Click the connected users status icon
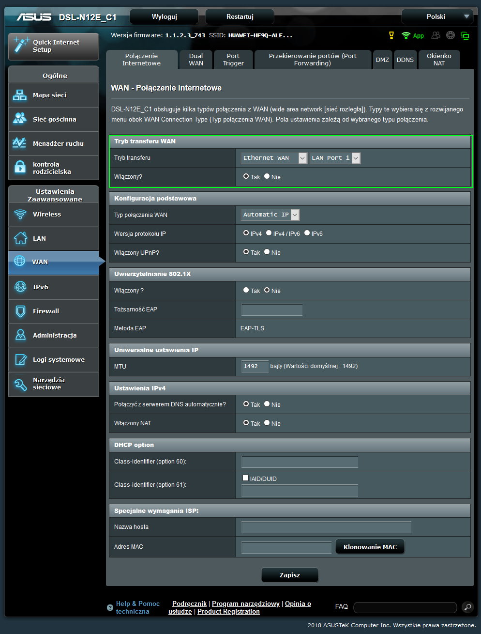Screen dimensions: 481x634 436,35
